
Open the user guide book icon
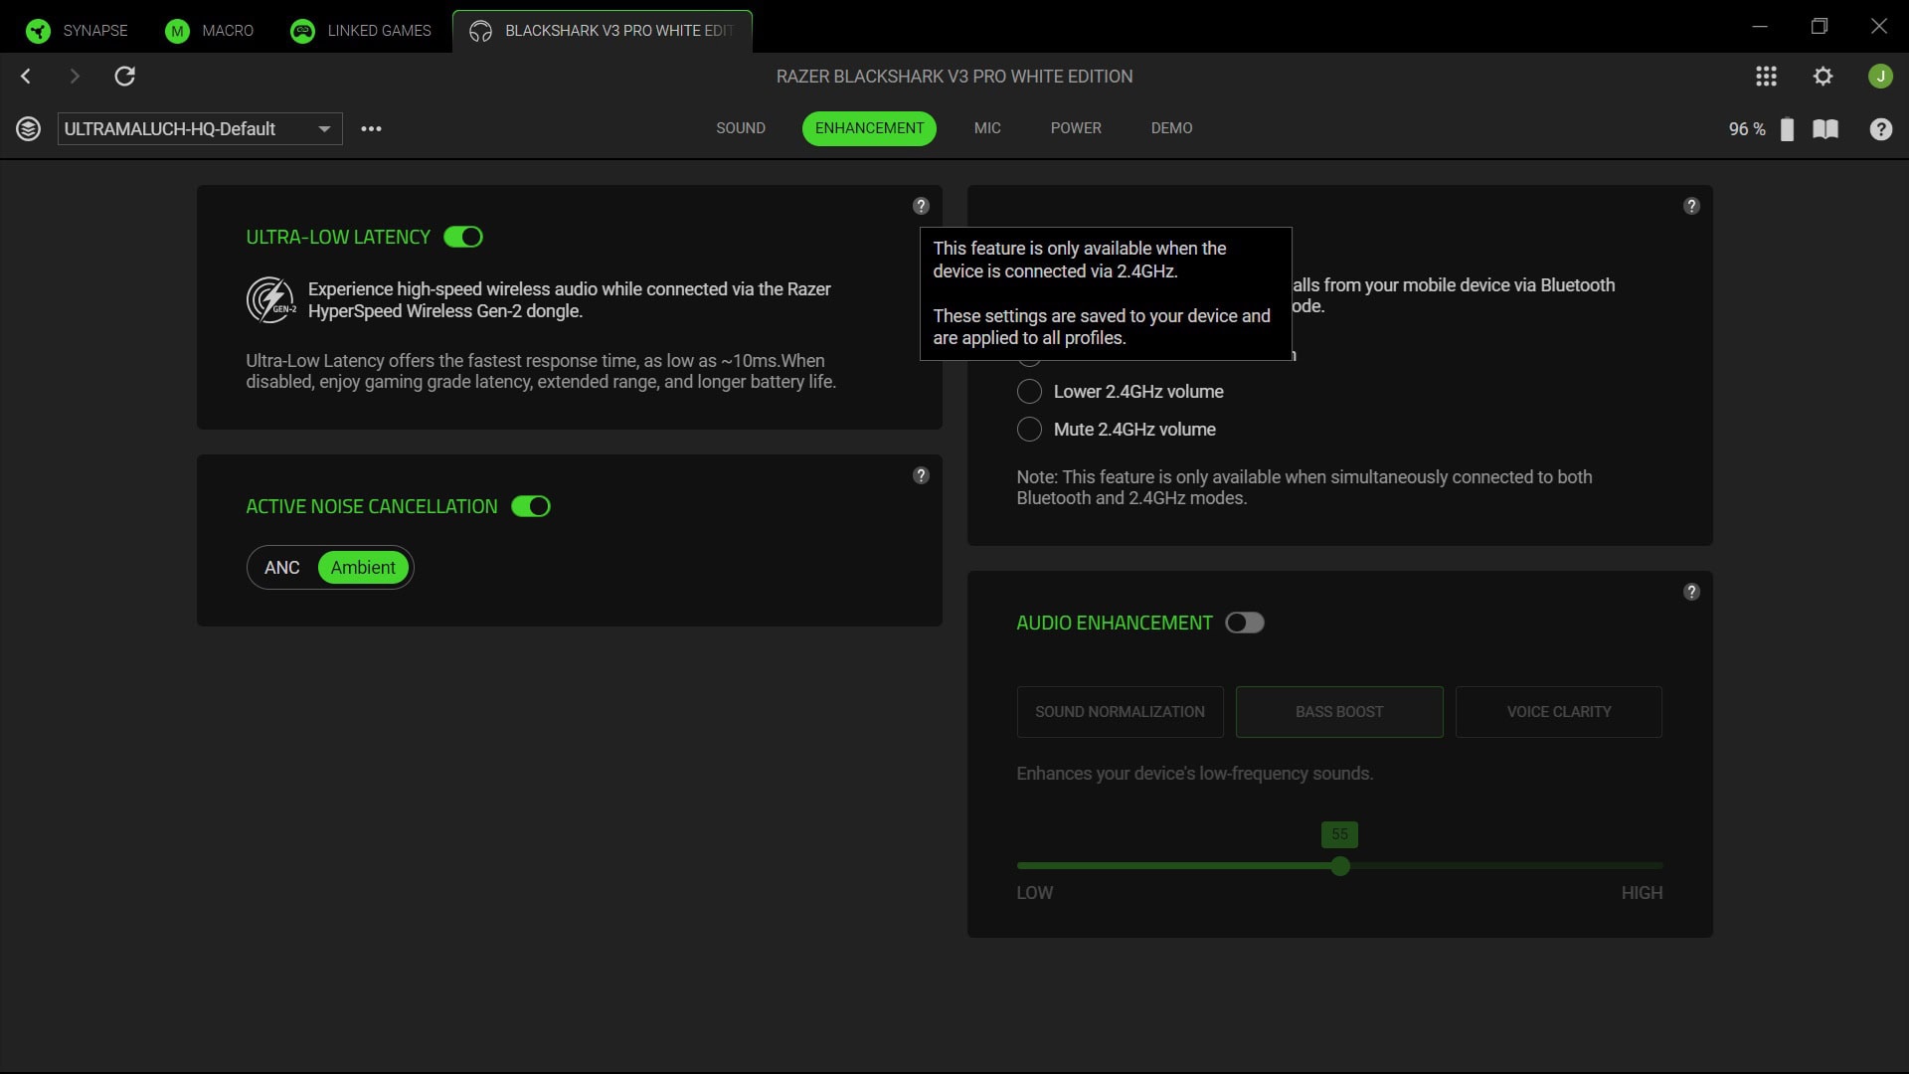(1825, 129)
